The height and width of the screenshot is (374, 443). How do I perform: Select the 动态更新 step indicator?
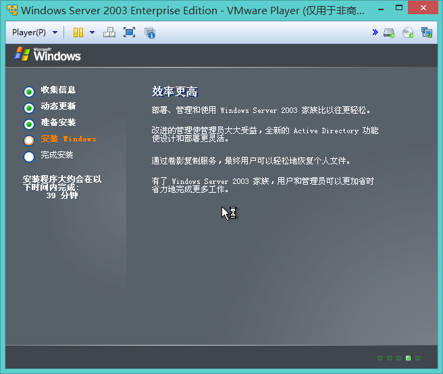click(29, 108)
